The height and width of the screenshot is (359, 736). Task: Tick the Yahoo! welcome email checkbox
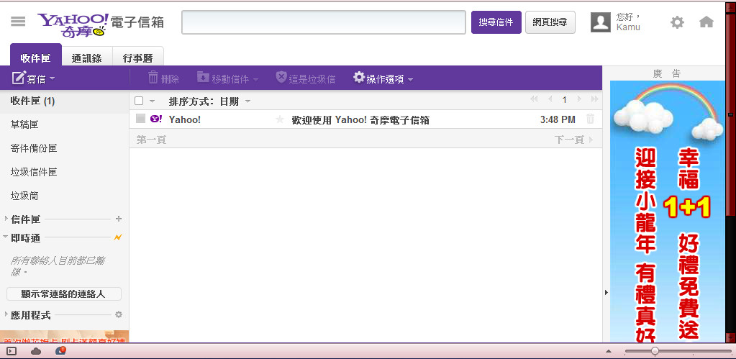tap(140, 119)
